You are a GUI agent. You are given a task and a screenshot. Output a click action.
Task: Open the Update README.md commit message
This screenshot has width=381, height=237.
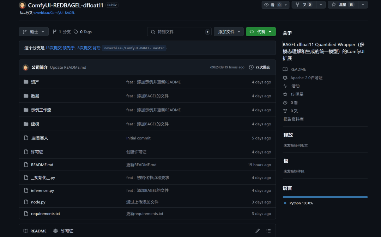(68, 67)
